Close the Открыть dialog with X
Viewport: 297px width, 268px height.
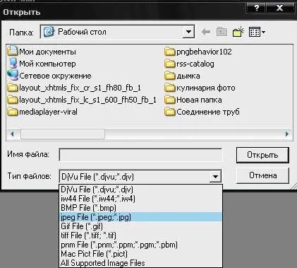(279, 8)
